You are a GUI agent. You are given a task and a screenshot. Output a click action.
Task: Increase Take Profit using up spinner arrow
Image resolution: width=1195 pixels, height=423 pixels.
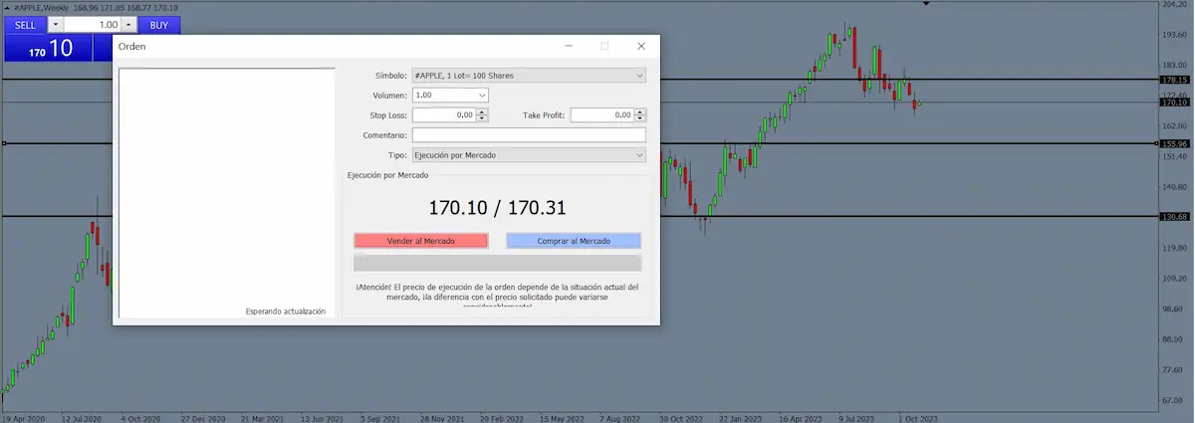[640, 111]
